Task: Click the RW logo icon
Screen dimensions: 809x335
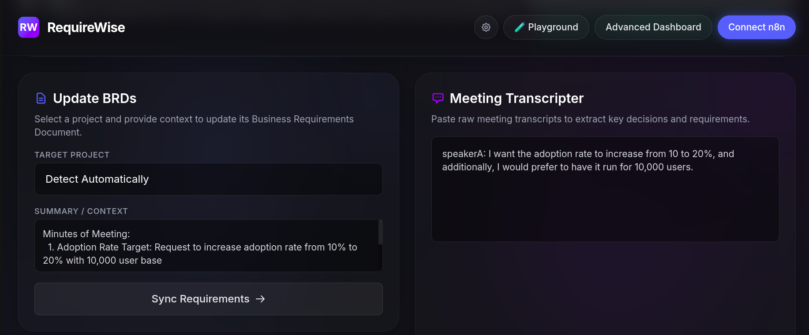Action: (28, 27)
